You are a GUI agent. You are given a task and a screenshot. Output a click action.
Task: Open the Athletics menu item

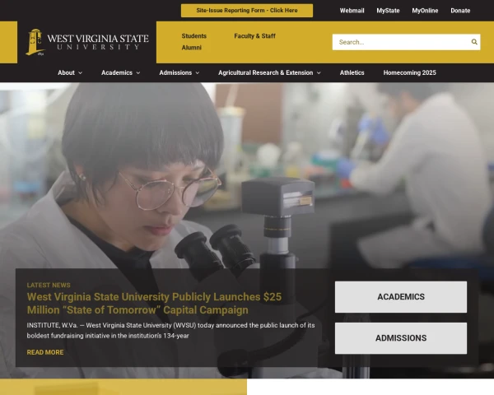pyautogui.click(x=352, y=72)
